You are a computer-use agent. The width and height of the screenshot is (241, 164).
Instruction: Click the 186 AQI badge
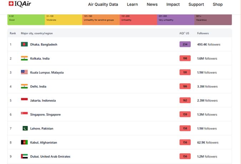[185, 86]
